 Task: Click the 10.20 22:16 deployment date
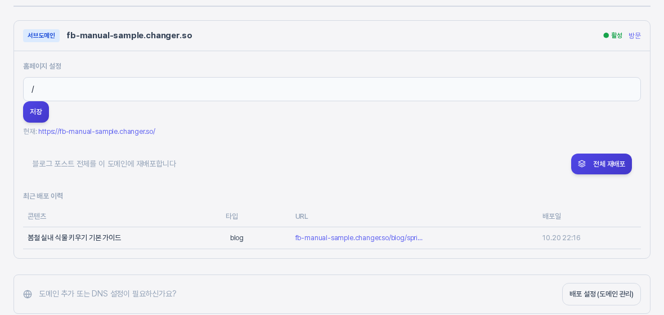pyautogui.click(x=561, y=238)
